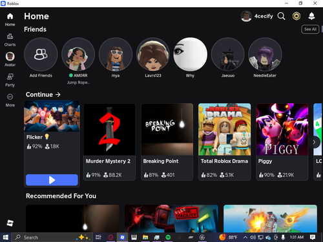Open the Flicker game thumbnail
This screenshot has width=323, height=242.
[52, 116]
